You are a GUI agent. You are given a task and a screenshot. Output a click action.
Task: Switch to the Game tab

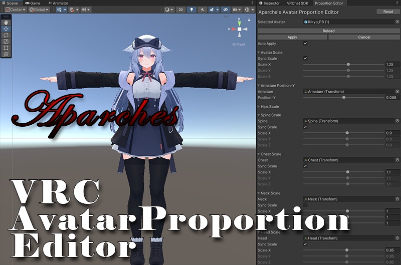(x=33, y=3)
